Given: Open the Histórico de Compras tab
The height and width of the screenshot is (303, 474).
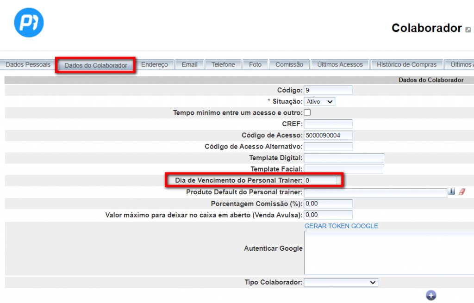Looking at the screenshot, I should click(x=406, y=65).
